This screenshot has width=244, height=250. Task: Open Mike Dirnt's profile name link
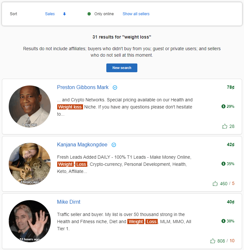click(69, 202)
